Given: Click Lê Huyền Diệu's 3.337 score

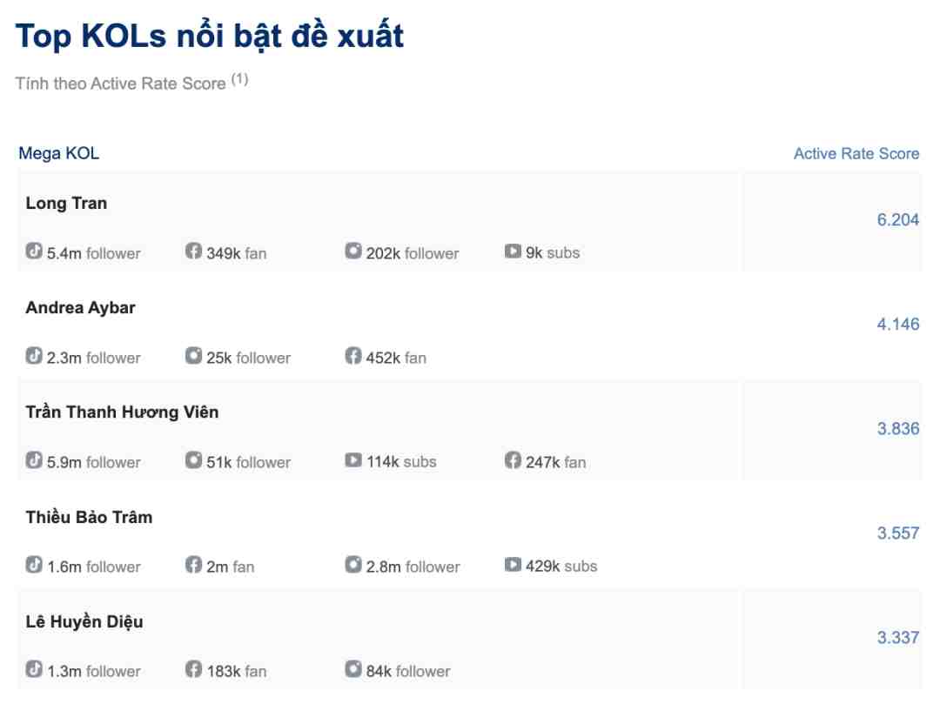Looking at the screenshot, I should 898,638.
